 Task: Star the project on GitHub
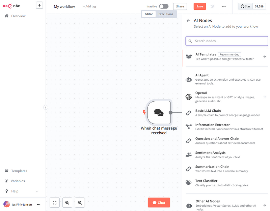pyautogui.click(x=245, y=6)
